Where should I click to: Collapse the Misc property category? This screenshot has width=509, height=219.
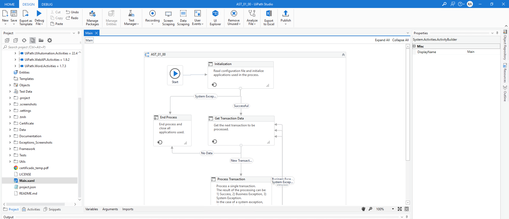pos(414,46)
